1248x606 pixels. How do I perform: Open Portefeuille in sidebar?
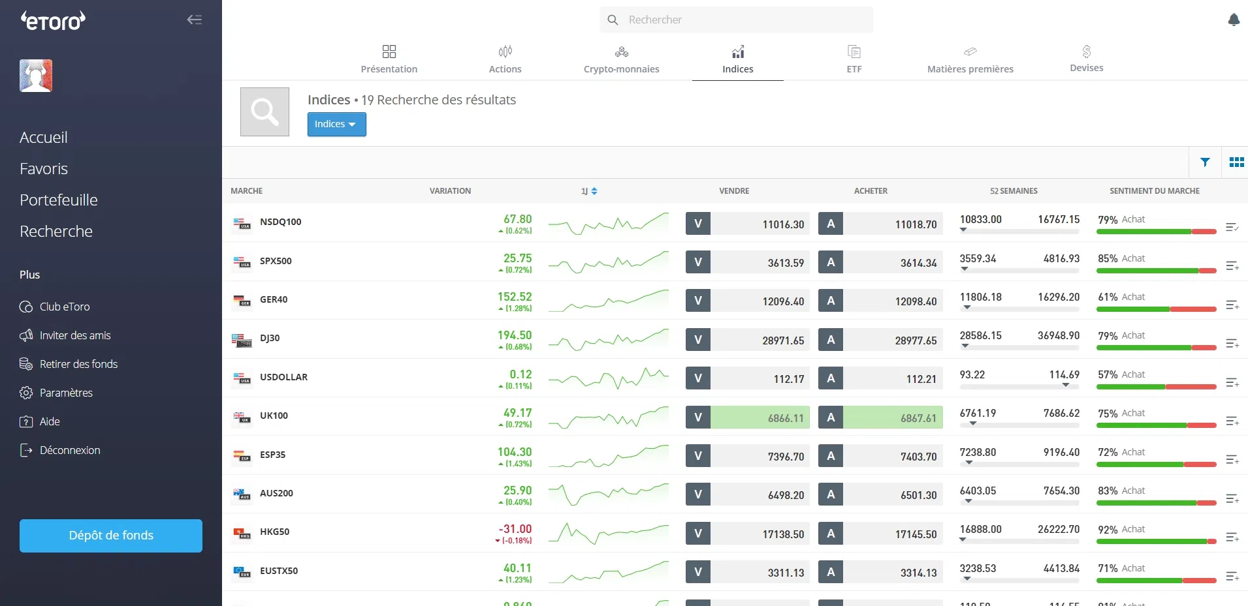[59, 200]
